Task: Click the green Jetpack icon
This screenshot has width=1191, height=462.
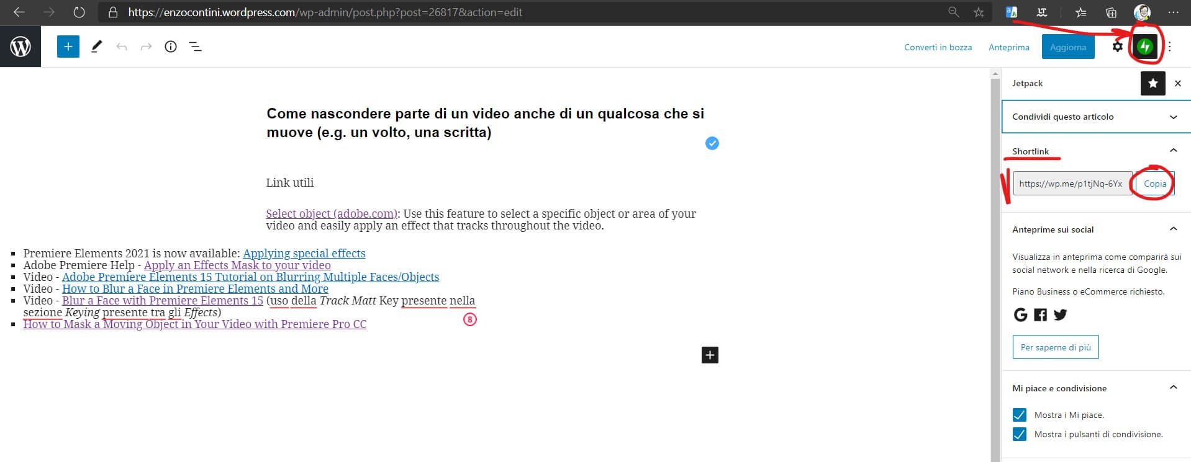Action: 1145,47
